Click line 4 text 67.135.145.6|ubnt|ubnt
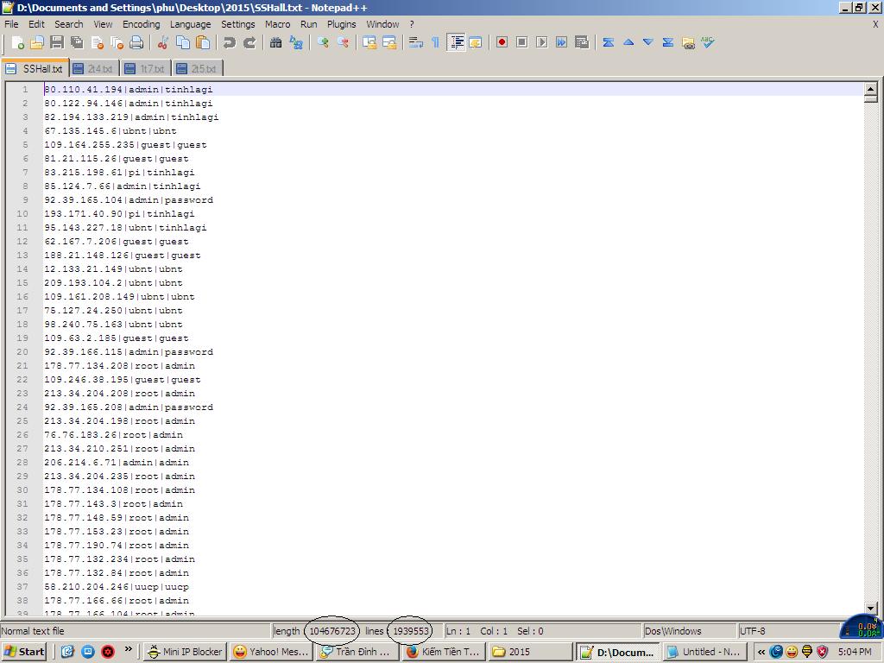This screenshot has height=663, width=884. click(x=110, y=131)
